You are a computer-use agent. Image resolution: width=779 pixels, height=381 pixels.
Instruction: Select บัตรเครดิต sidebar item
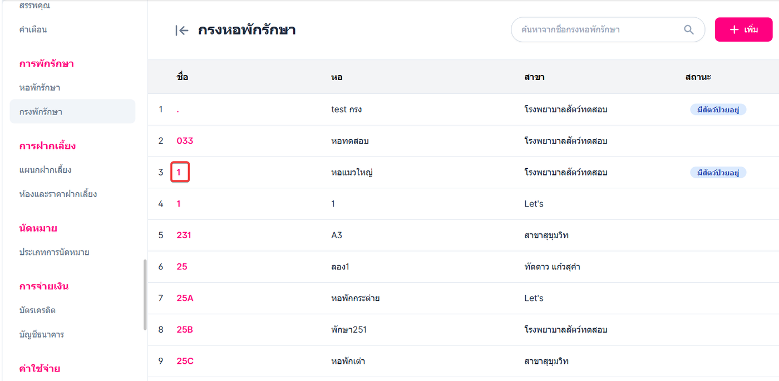(37, 310)
